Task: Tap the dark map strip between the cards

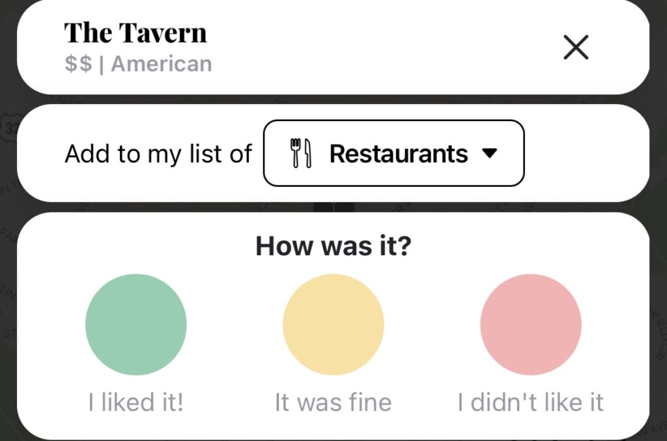Action: click(x=333, y=207)
